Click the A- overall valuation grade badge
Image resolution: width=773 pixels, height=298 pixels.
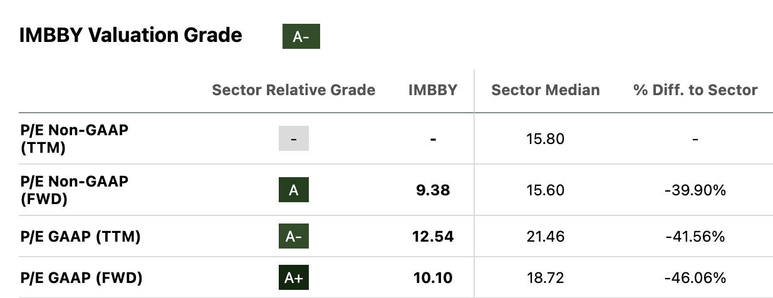coord(301,36)
